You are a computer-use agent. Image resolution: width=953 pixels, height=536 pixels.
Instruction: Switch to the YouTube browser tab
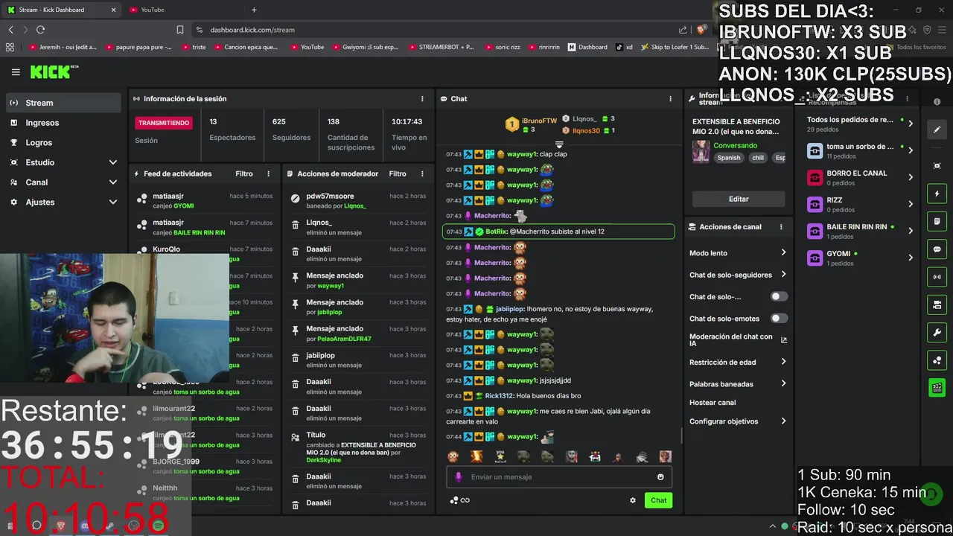[x=182, y=10]
